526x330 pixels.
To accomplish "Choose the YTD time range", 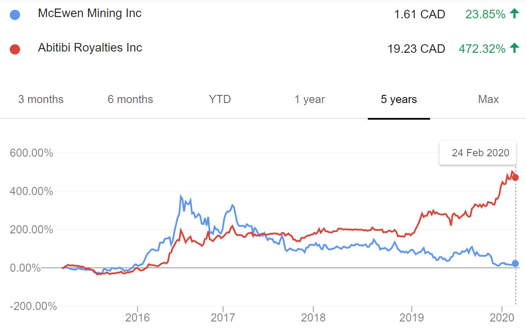I will [220, 100].
